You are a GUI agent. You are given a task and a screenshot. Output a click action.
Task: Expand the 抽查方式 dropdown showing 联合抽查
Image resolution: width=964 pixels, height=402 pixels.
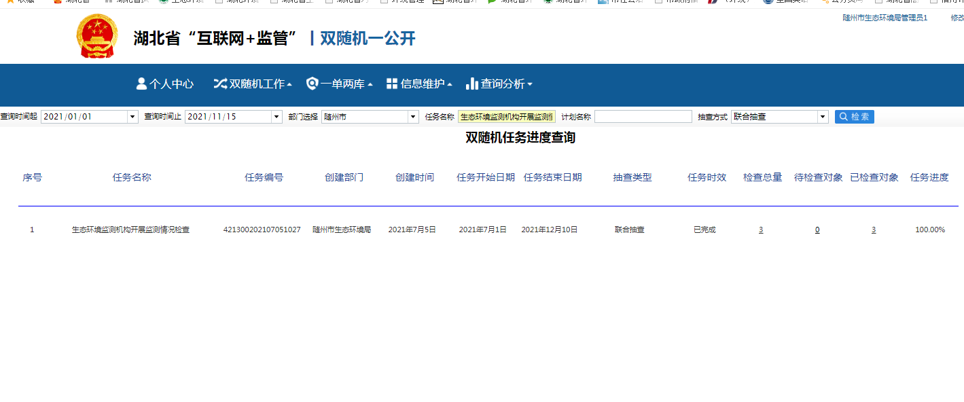coord(823,117)
